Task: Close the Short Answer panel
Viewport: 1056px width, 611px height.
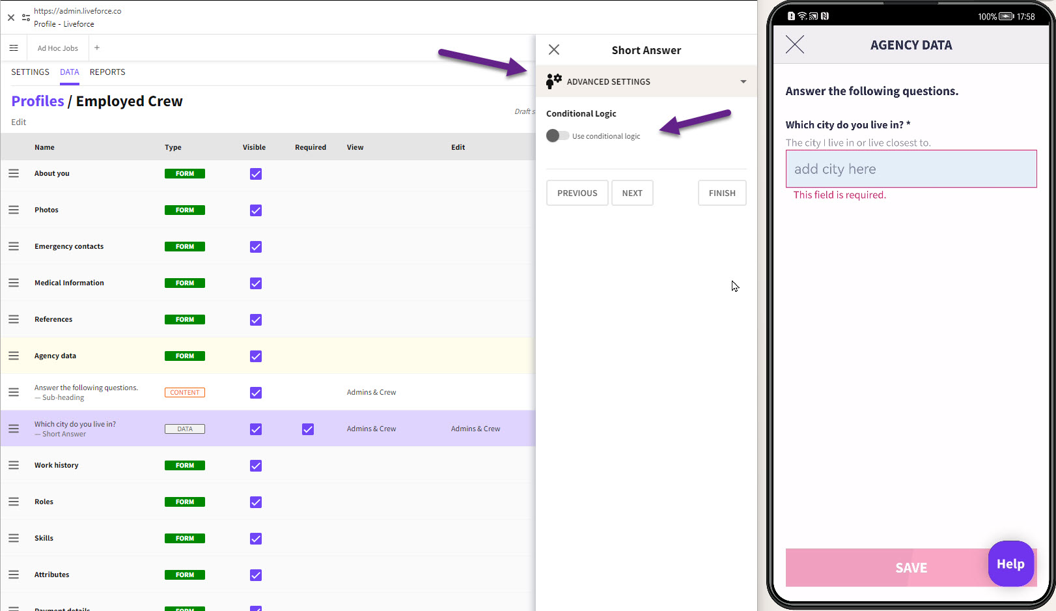Action: pyautogui.click(x=554, y=50)
